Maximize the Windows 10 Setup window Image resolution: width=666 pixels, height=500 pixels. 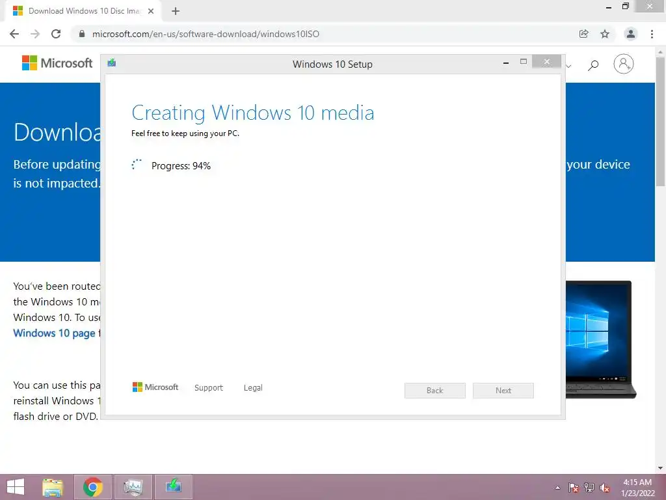click(x=524, y=62)
